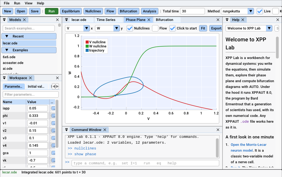Open the x-axis variable V dropdown
This screenshot has width=282, height=177.
86,28
